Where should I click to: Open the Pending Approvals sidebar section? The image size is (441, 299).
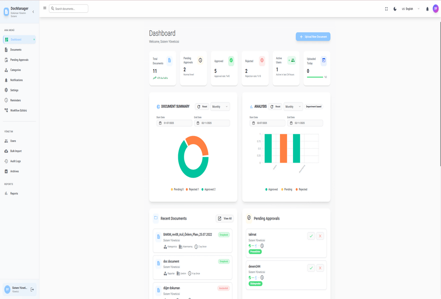point(18,60)
